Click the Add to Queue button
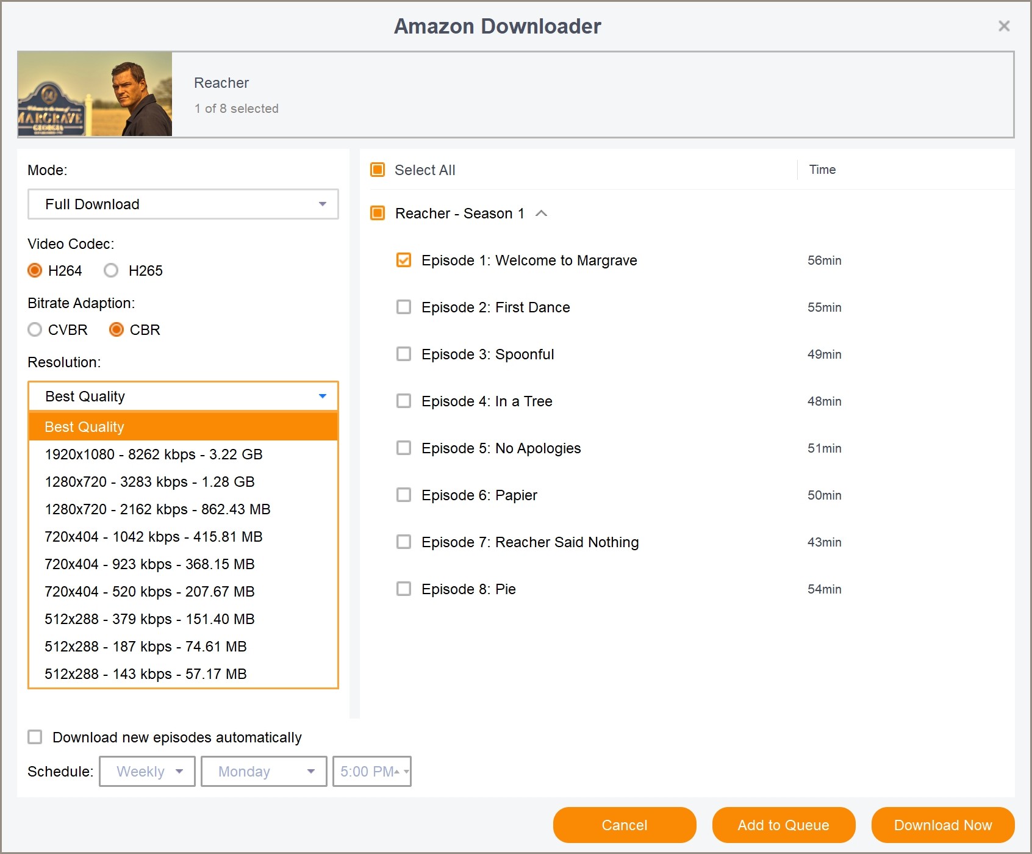 tap(783, 825)
